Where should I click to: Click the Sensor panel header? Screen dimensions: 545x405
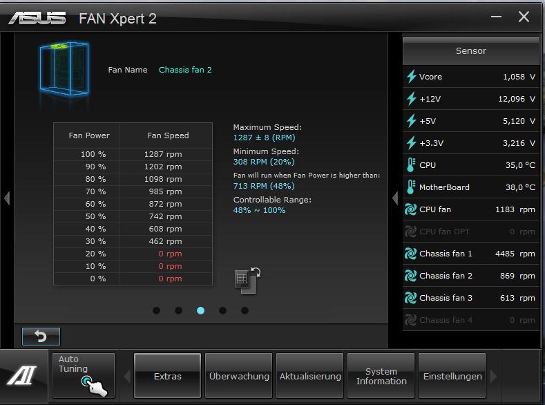[470, 50]
